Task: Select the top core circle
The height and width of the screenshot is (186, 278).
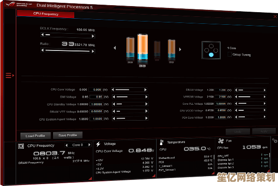Action: [x=211, y=46]
